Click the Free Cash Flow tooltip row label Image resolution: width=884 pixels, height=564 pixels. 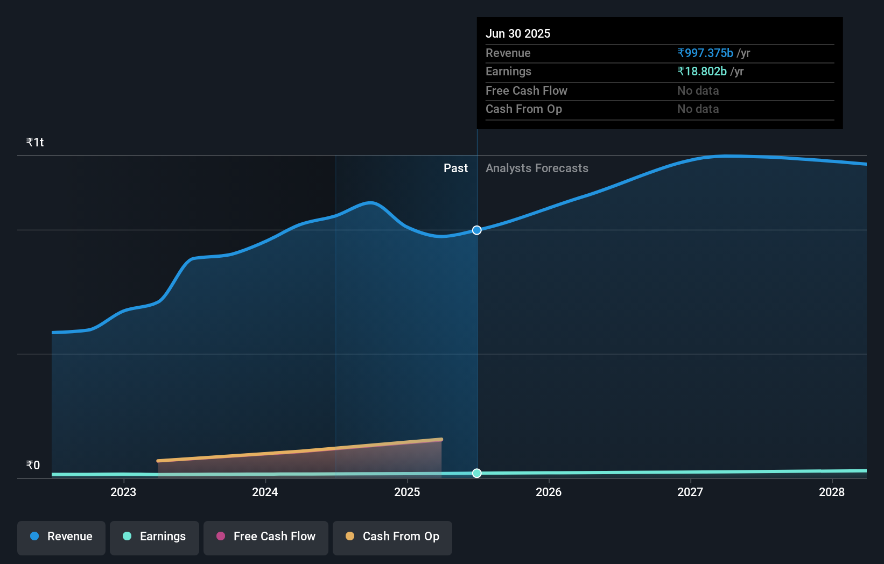[x=527, y=90]
